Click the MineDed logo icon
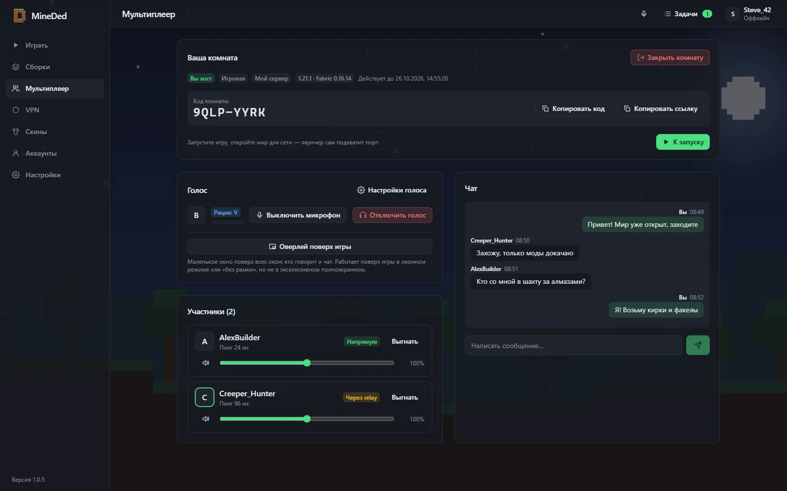 (20, 16)
